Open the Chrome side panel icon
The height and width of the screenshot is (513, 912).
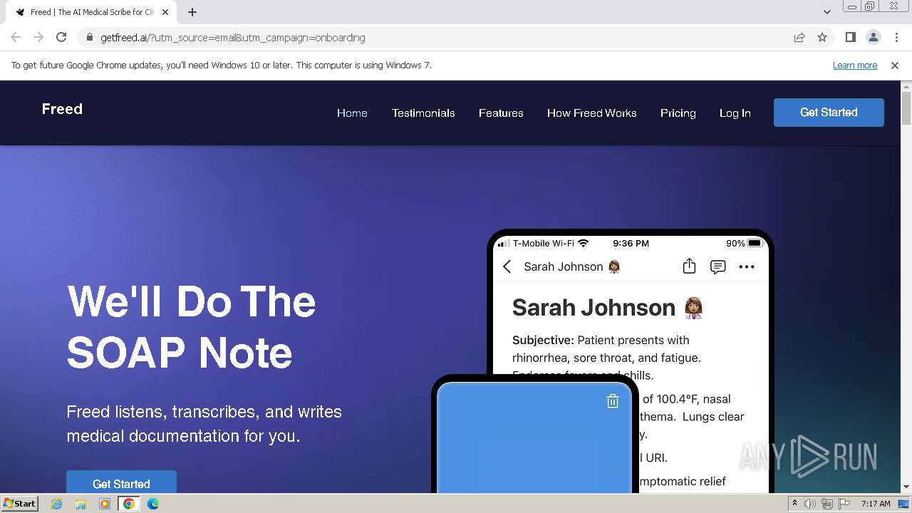coord(850,37)
